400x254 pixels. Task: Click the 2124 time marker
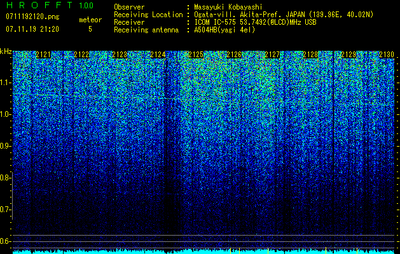(x=158, y=55)
